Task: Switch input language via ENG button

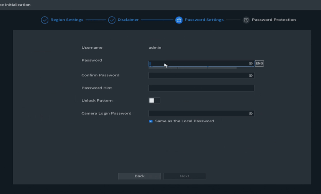Action: click(259, 64)
